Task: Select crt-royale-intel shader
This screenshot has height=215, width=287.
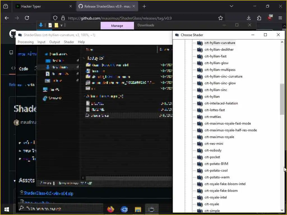Action: pyautogui.click(x=216, y=197)
